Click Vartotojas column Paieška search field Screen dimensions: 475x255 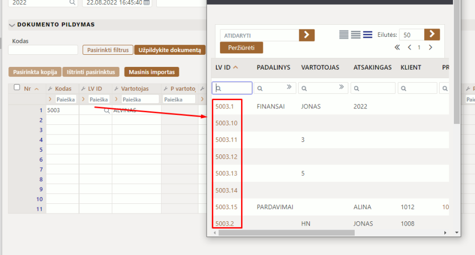point(140,99)
